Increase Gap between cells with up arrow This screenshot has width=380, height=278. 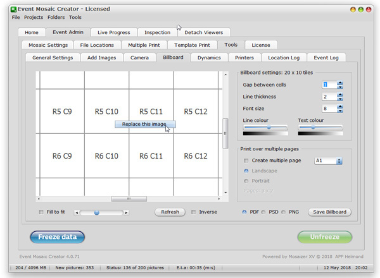[x=340, y=83]
